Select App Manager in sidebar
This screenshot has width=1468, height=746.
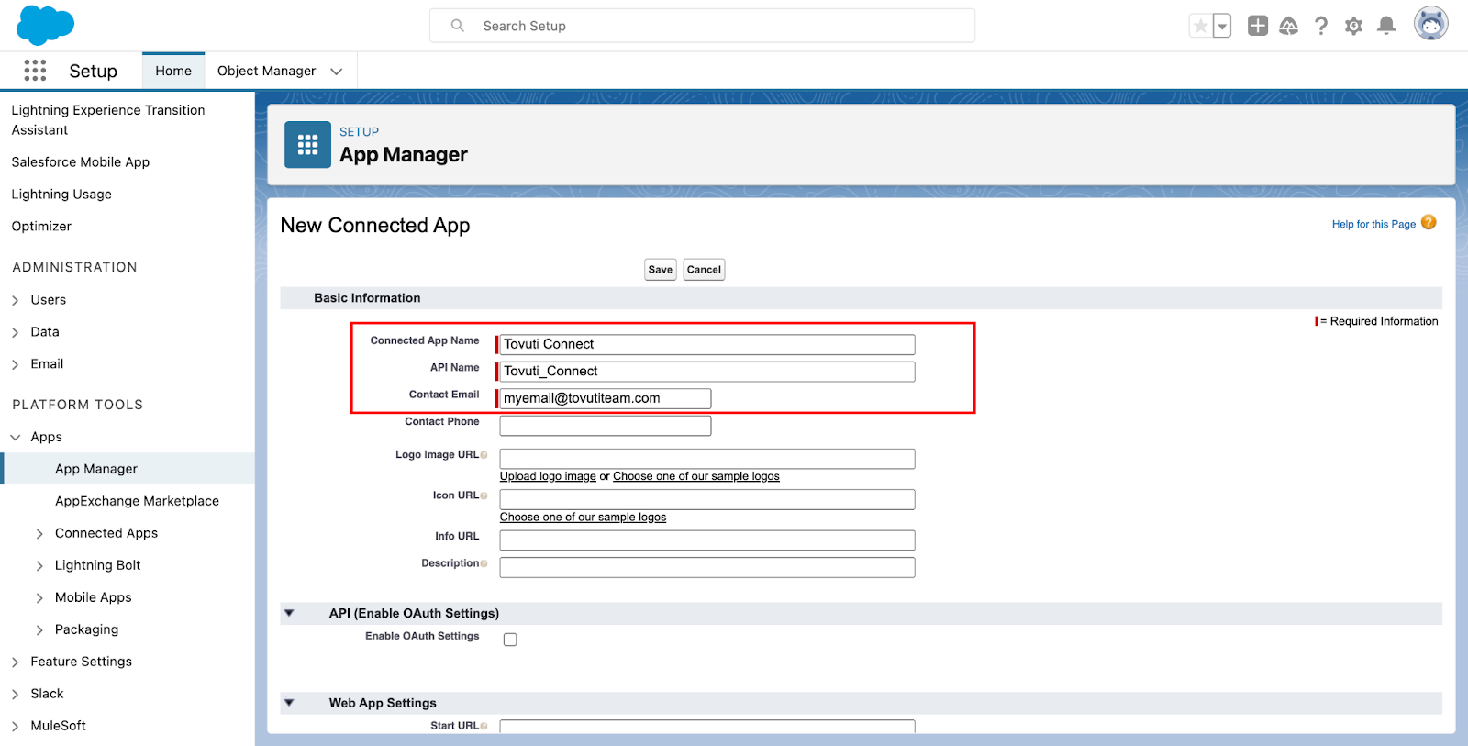coord(96,468)
